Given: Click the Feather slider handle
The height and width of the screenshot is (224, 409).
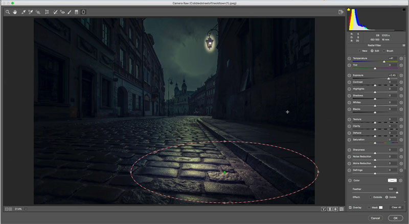Looking at the screenshot, I should point(397,192).
